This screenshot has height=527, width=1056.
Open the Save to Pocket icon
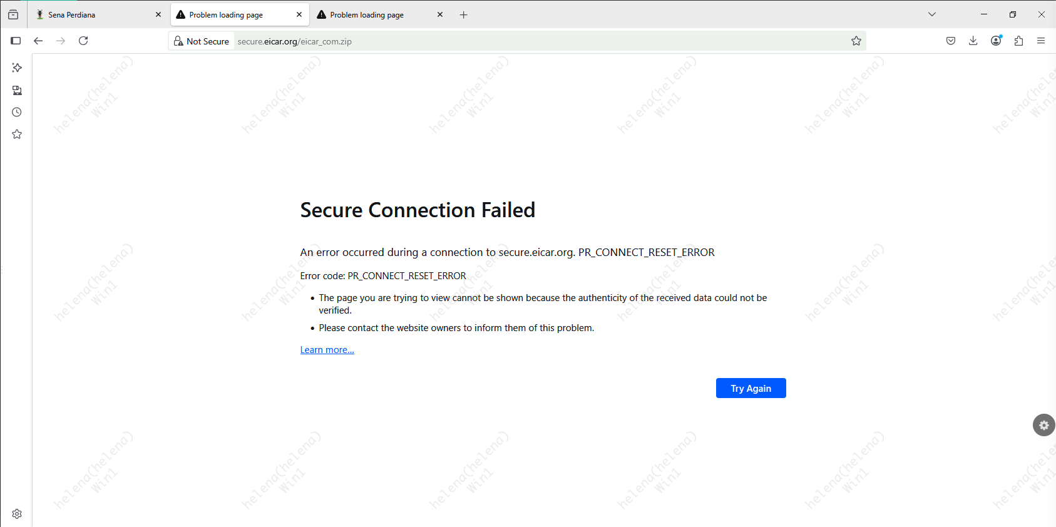[x=951, y=41]
